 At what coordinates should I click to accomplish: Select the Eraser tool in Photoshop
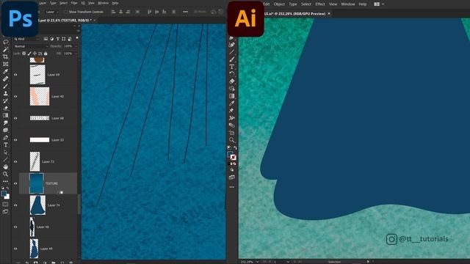coord(5,108)
